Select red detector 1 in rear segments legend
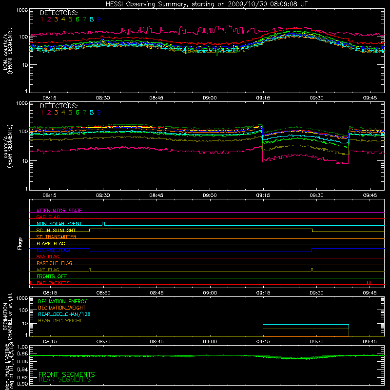Viewport: 390px width, 390px height. coord(42,113)
